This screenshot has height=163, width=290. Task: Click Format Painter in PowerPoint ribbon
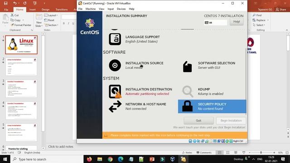pos(21,25)
